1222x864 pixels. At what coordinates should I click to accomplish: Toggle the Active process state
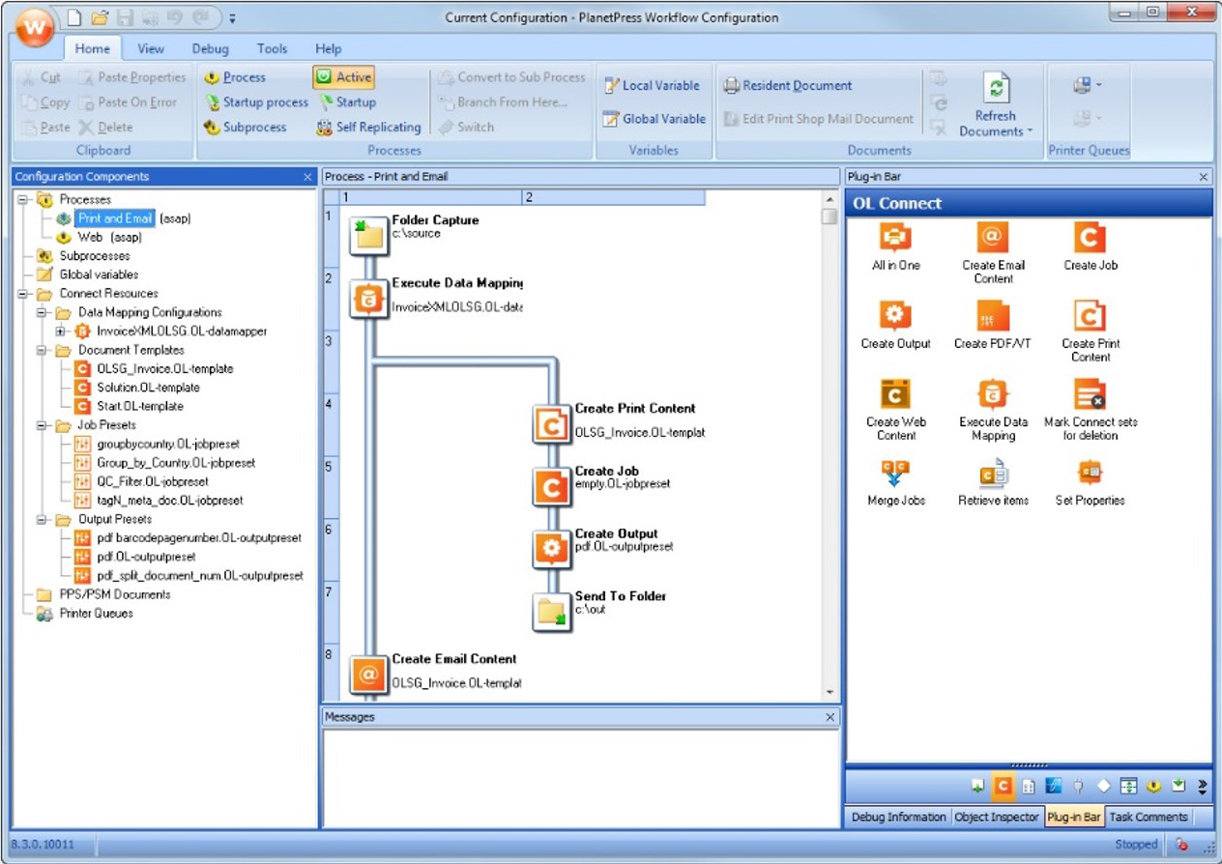point(344,77)
